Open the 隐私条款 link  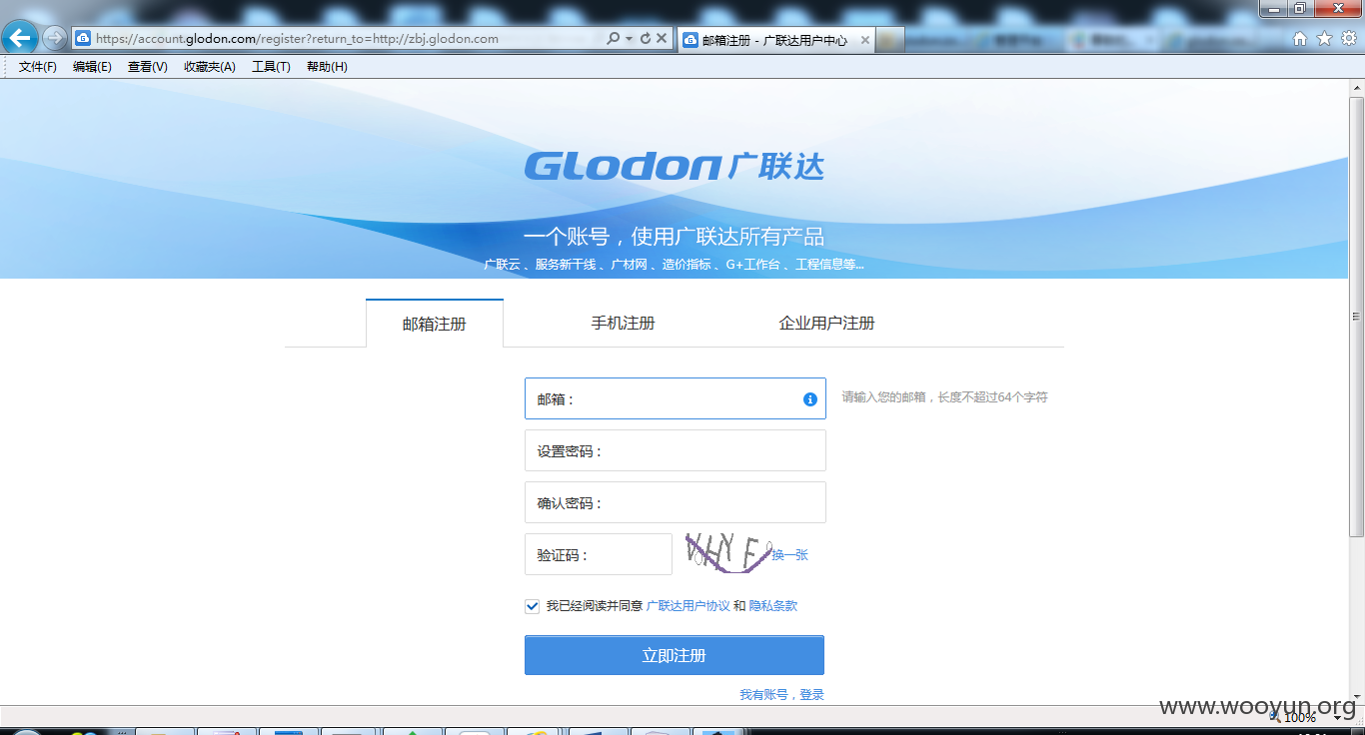click(x=773, y=606)
